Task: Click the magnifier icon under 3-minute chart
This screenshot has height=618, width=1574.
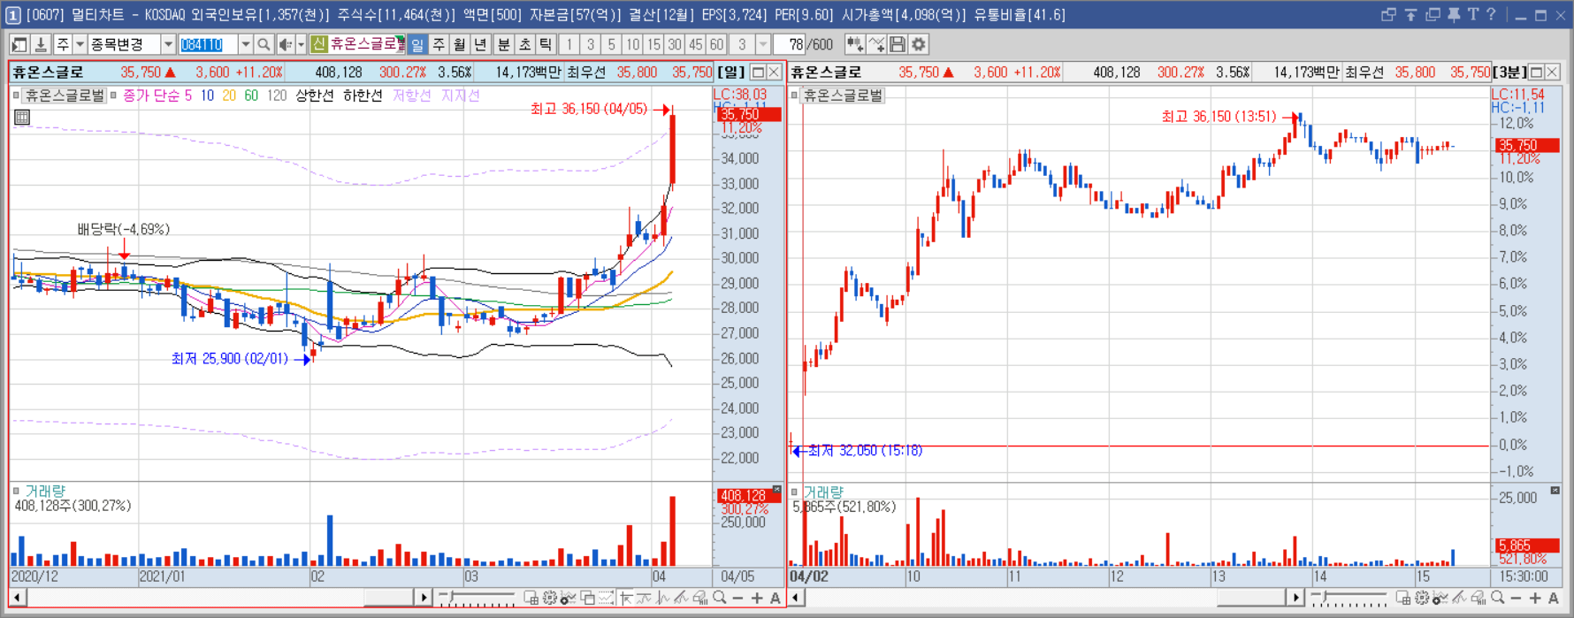Action: (1497, 599)
